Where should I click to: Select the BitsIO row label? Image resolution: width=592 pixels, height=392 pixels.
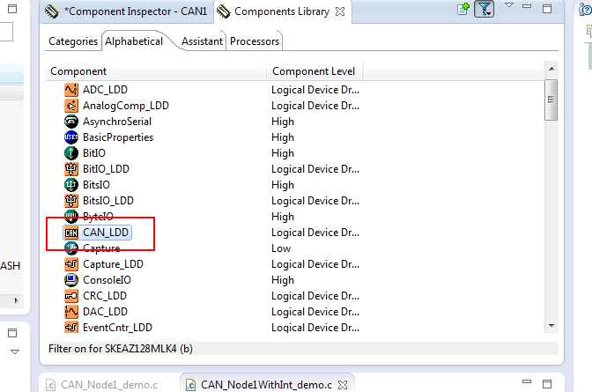pos(96,185)
